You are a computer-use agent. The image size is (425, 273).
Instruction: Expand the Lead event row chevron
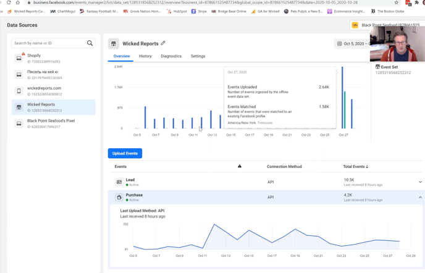click(x=420, y=182)
